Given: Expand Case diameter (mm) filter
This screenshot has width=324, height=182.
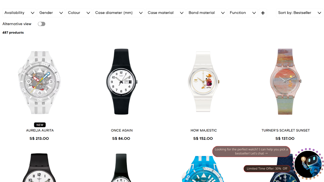Looking at the screenshot, I should point(119,13).
